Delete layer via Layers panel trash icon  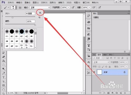[x=125, y=93]
